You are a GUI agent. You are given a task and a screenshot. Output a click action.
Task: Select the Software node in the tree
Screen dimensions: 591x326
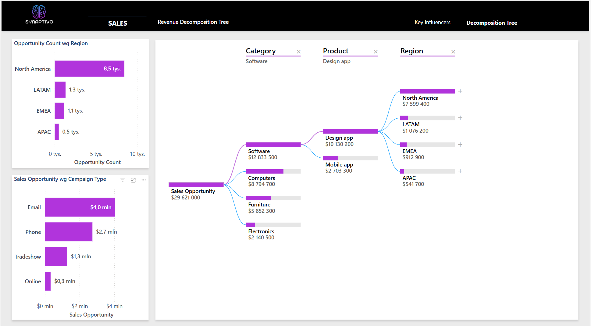coord(273,145)
